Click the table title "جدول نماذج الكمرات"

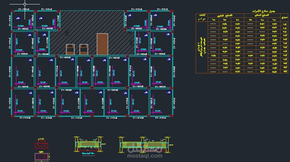pyautogui.click(x=263, y=11)
